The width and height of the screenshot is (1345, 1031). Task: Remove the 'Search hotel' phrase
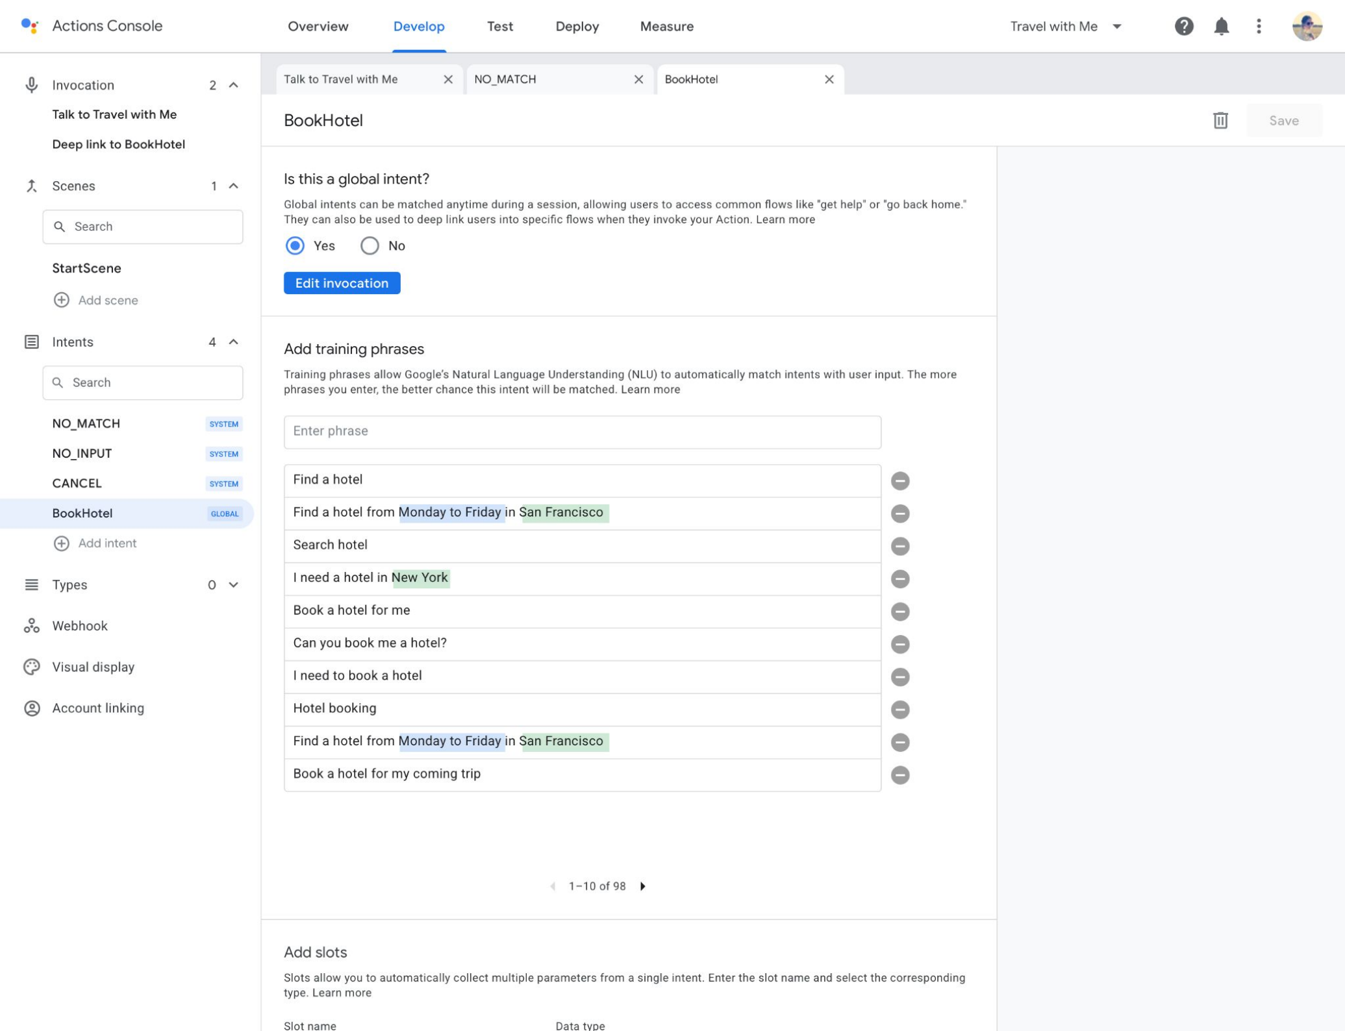899,546
